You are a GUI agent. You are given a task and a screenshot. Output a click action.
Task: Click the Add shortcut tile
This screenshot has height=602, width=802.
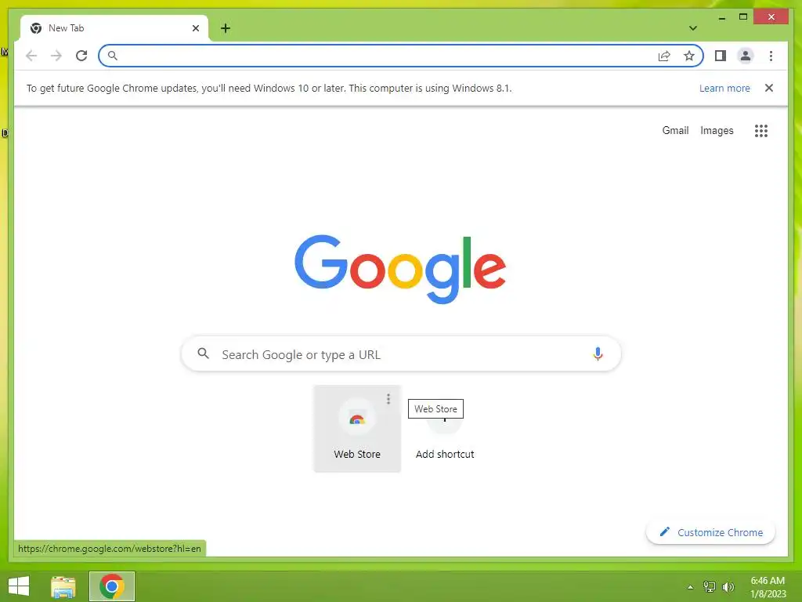tap(445, 429)
